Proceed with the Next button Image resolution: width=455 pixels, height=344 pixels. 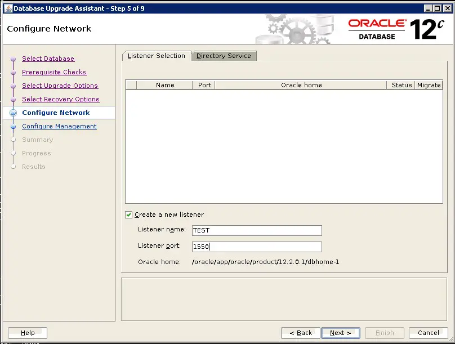[x=341, y=333]
